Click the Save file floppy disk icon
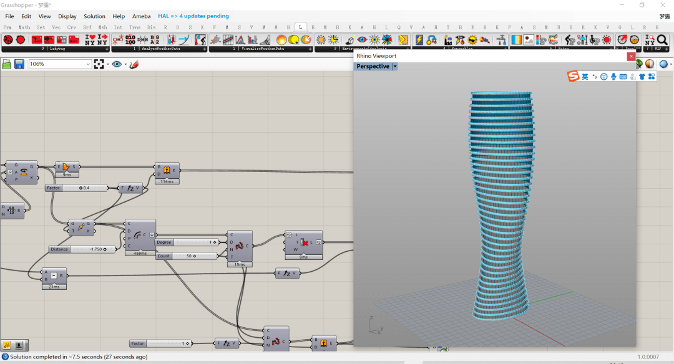The image size is (674, 364). click(19, 64)
